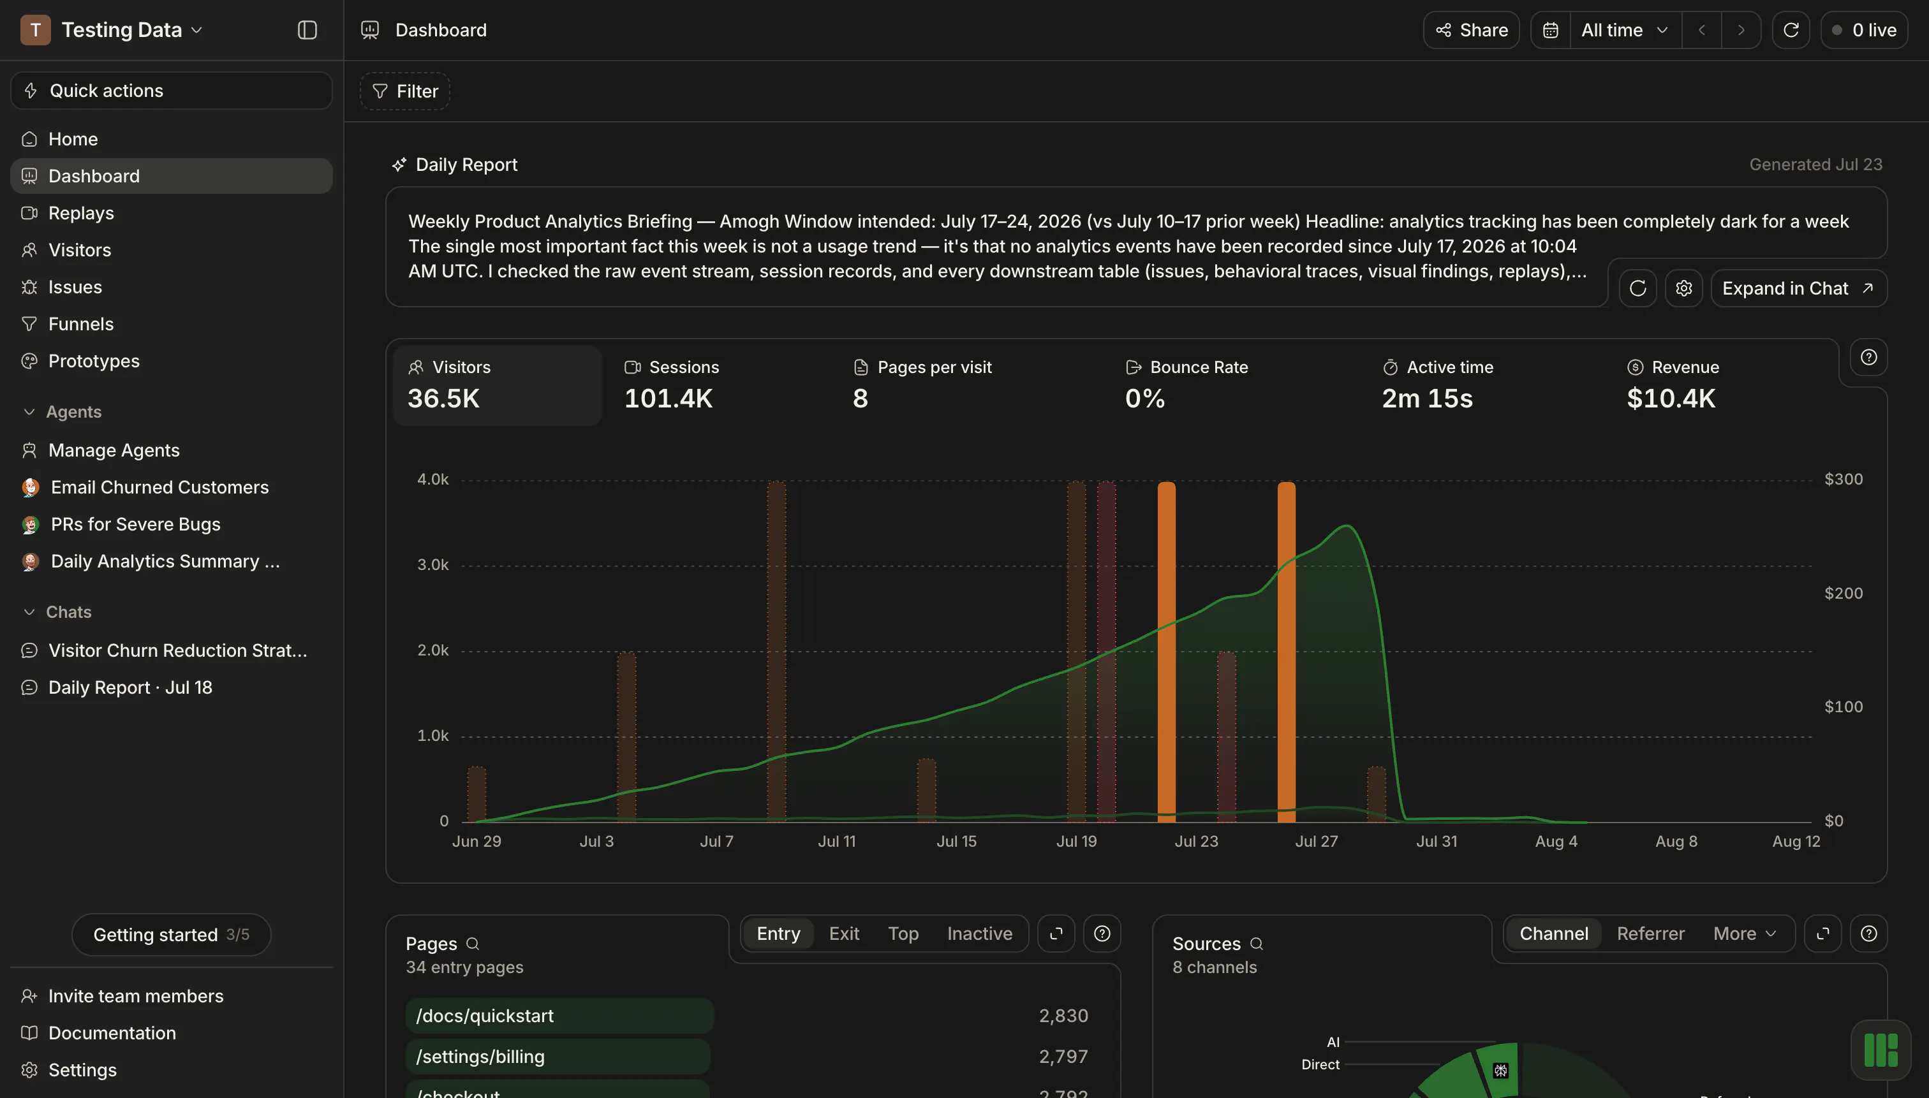The image size is (1929, 1098).
Task: Search within Sources list
Action: tap(1256, 944)
